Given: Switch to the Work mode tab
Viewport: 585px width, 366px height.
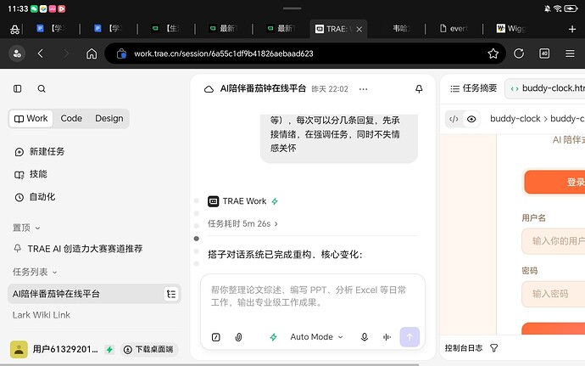Looking at the screenshot, I should 31,119.
